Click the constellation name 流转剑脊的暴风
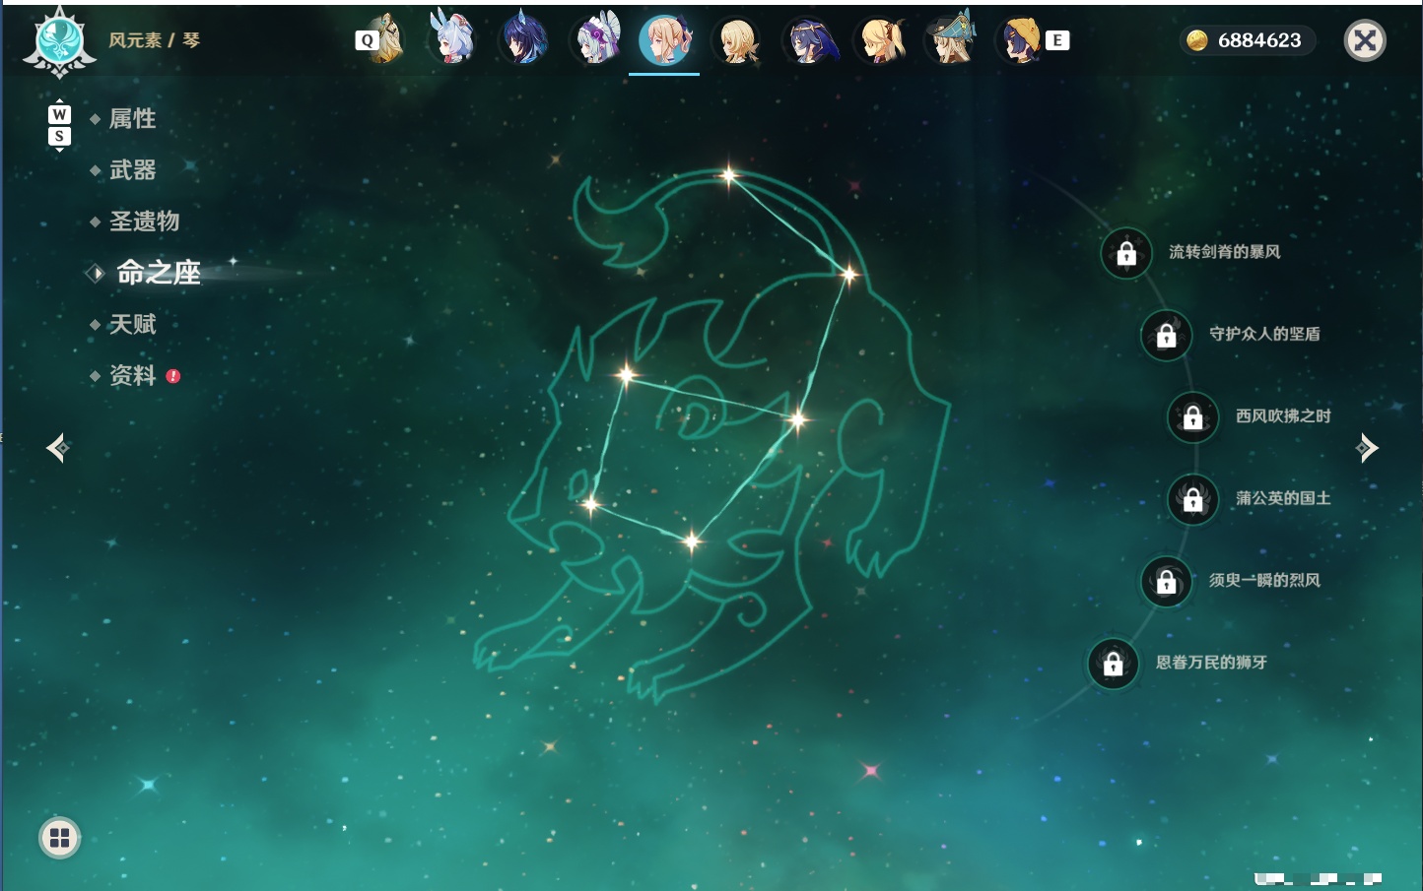 [1225, 252]
